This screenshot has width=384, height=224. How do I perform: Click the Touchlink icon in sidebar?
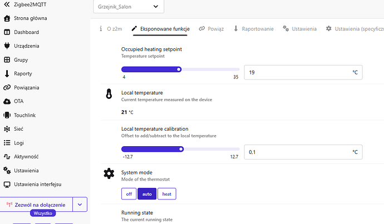(7, 115)
